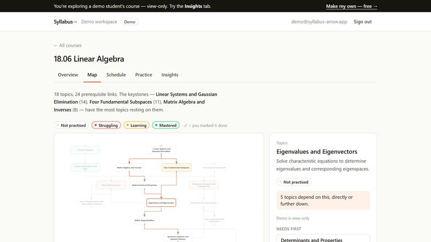Select the 'Linear Transformations and Matrix Representations' node
This screenshot has width=431, height=242.
(x=91, y=202)
